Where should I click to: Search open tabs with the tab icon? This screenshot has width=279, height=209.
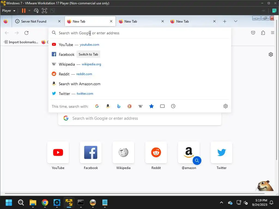click(x=162, y=106)
